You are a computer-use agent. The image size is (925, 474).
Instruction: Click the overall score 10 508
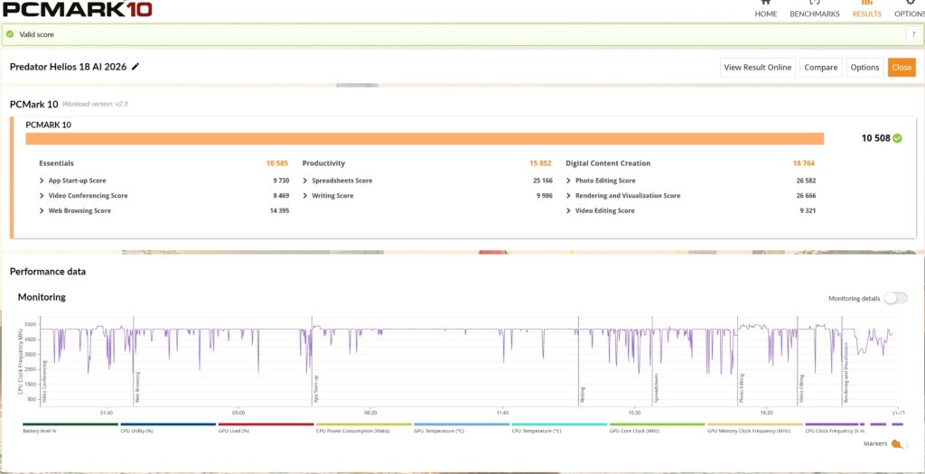pyautogui.click(x=875, y=138)
